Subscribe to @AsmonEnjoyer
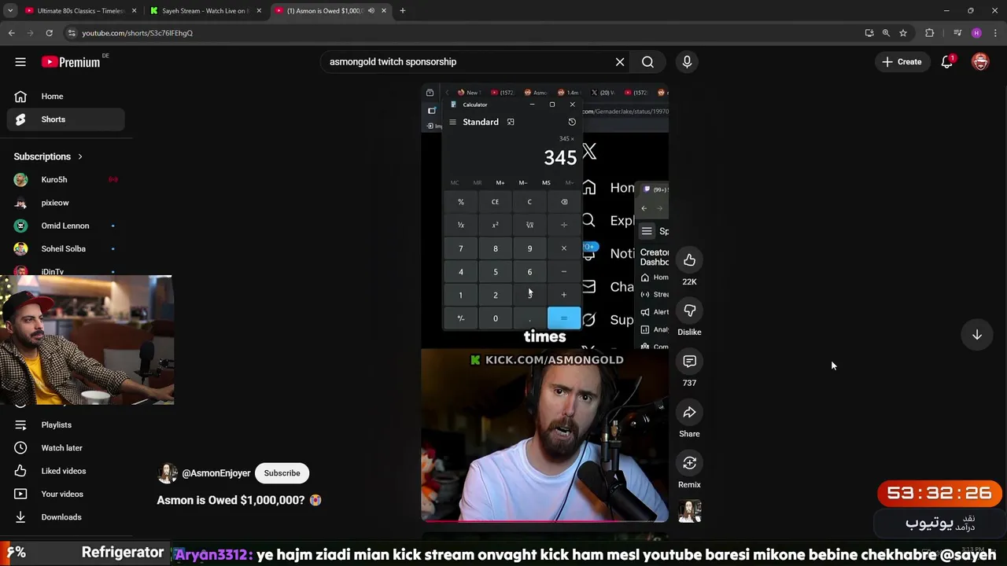 pyautogui.click(x=282, y=473)
